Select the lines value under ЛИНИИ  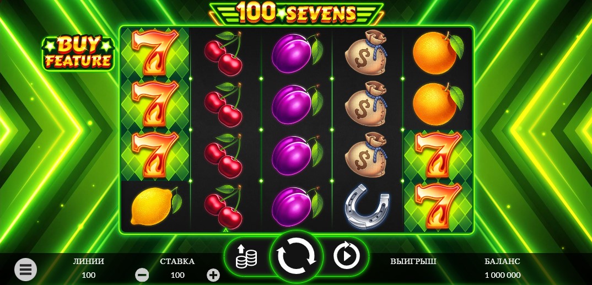click(x=88, y=275)
